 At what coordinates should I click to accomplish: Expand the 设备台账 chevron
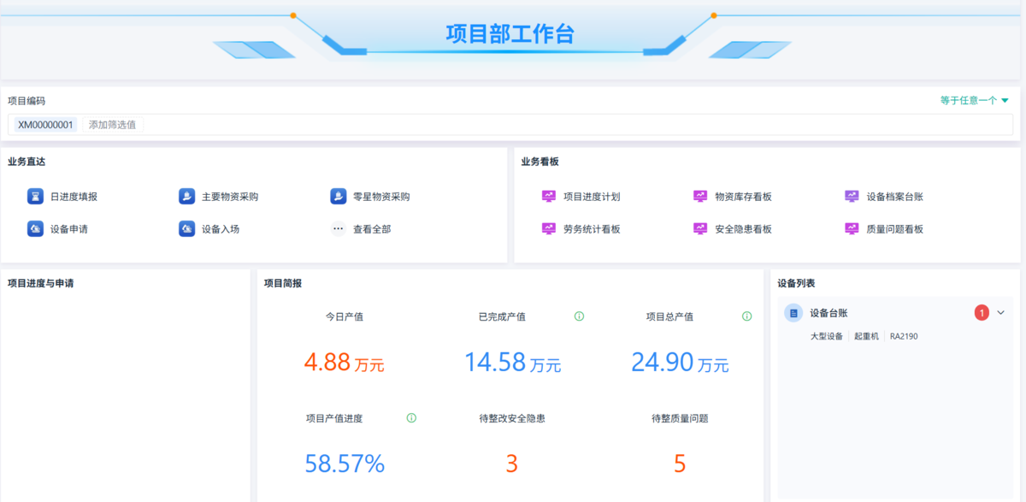coord(1001,313)
